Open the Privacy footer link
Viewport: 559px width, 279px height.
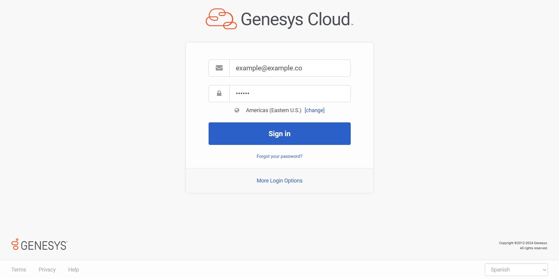click(x=47, y=270)
